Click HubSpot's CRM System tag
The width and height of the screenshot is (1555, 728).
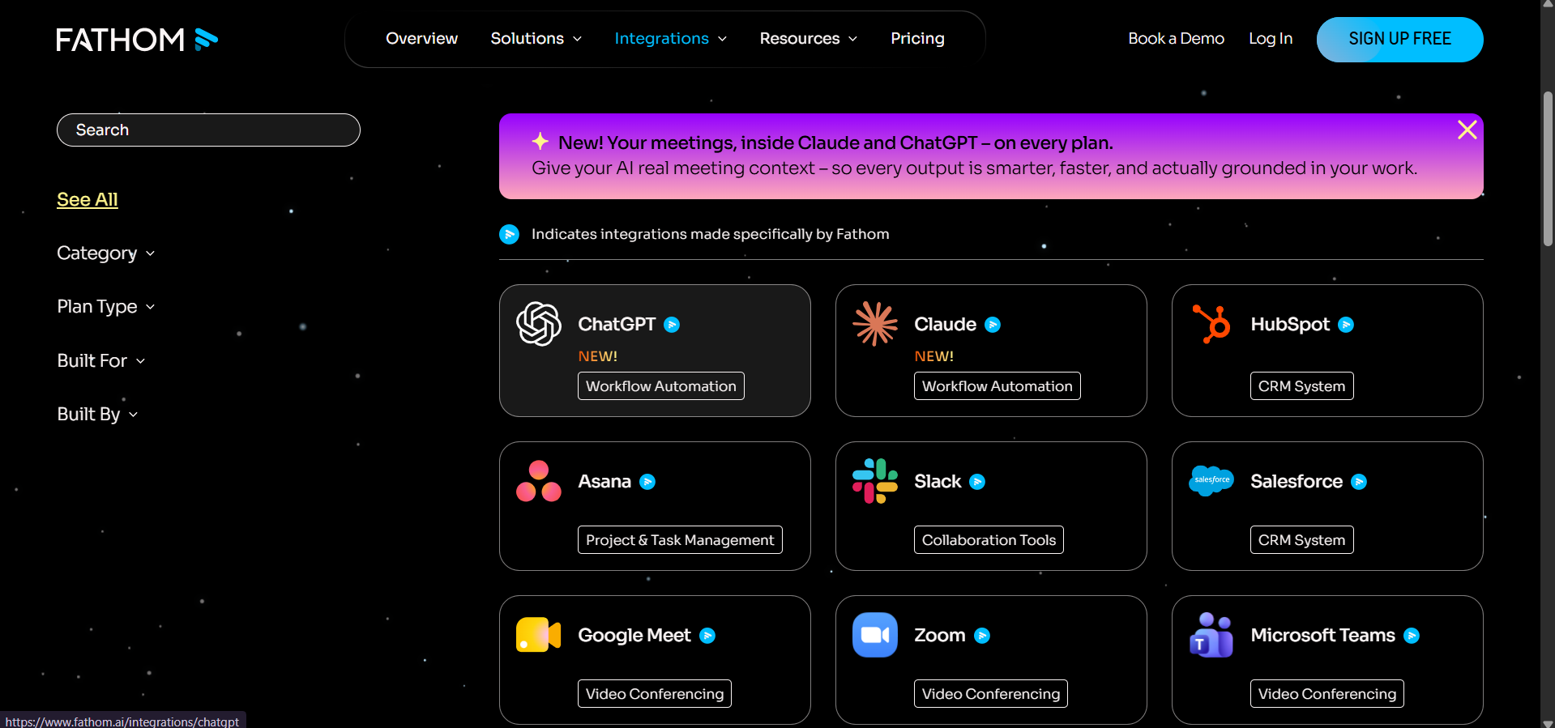point(1301,386)
